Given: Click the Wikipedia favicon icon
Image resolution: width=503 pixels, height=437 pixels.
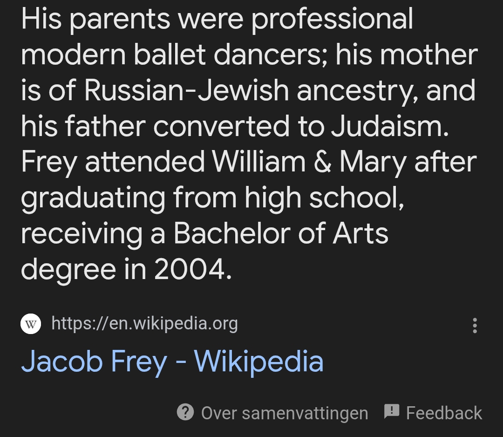Looking at the screenshot, I should tap(31, 324).
